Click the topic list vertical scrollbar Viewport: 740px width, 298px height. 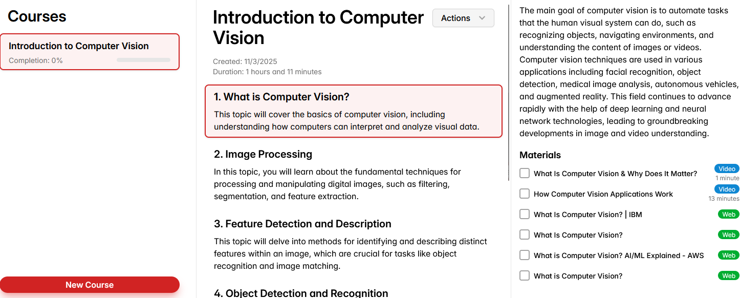click(x=509, y=92)
